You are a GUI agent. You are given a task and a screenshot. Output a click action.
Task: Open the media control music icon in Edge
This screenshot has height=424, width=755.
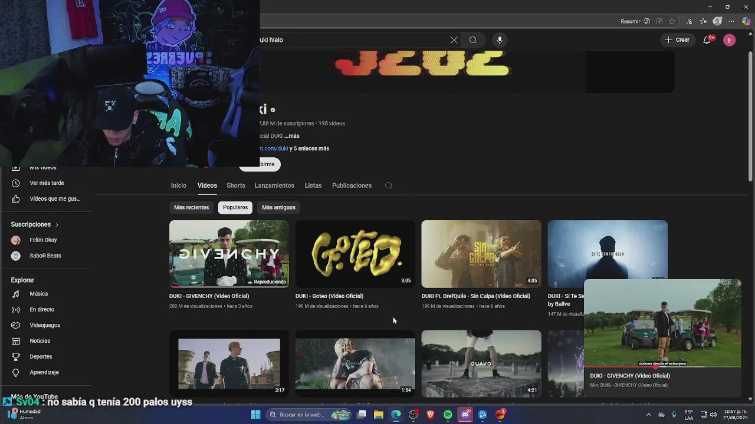(x=690, y=21)
